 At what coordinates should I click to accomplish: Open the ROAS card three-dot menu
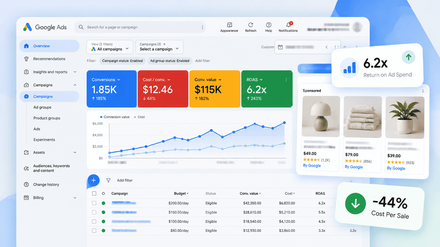point(286,80)
